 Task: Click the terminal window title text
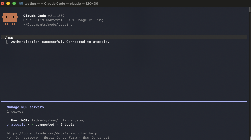coord(61,3)
